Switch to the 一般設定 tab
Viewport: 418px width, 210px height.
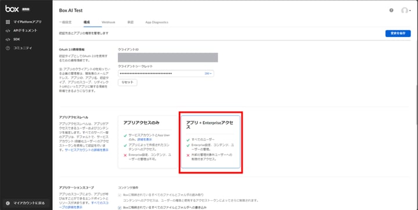pos(65,22)
